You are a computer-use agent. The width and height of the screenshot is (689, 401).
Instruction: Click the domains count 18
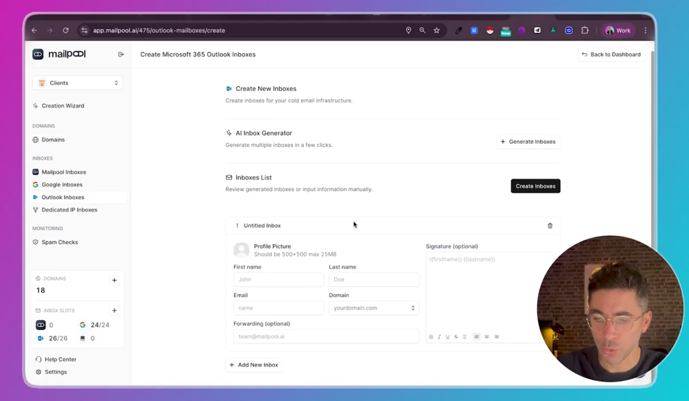pyautogui.click(x=41, y=290)
